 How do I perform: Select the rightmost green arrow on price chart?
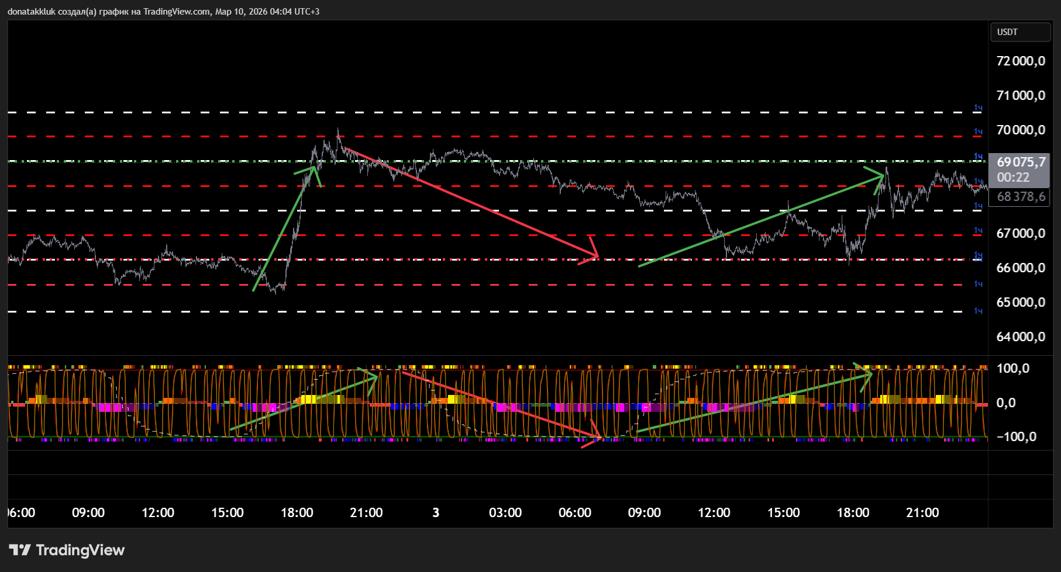(760, 220)
